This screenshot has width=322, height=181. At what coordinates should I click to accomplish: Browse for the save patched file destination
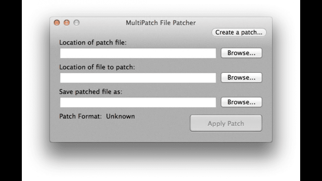(241, 102)
